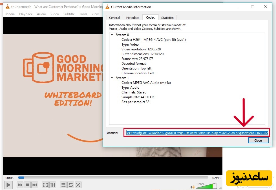Viewport: 276px width, 190px height.
Task: Open the Playback menu
Action: pyautogui.click(x=26, y=14)
